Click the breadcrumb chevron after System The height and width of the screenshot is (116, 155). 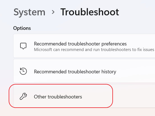(x=53, y=12)
